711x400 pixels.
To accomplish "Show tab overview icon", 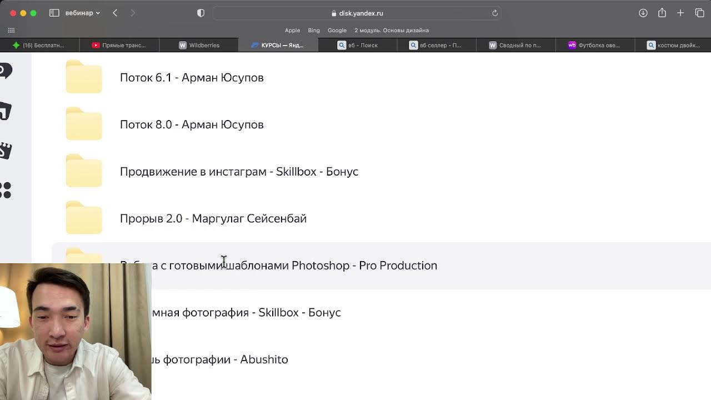I will tap(699, 13).
